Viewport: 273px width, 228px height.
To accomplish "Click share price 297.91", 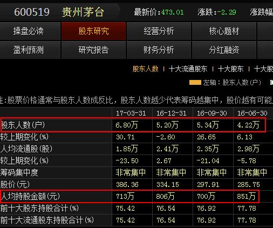I will pos(208,184).
